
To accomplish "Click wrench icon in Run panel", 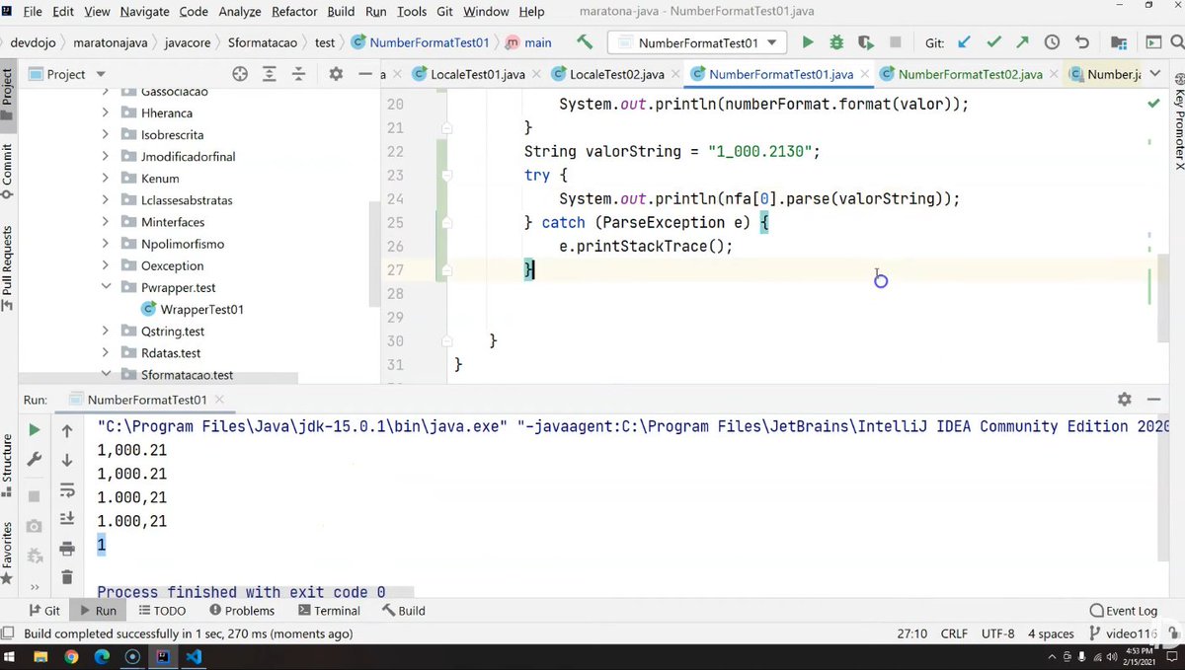I will (35, 460).
